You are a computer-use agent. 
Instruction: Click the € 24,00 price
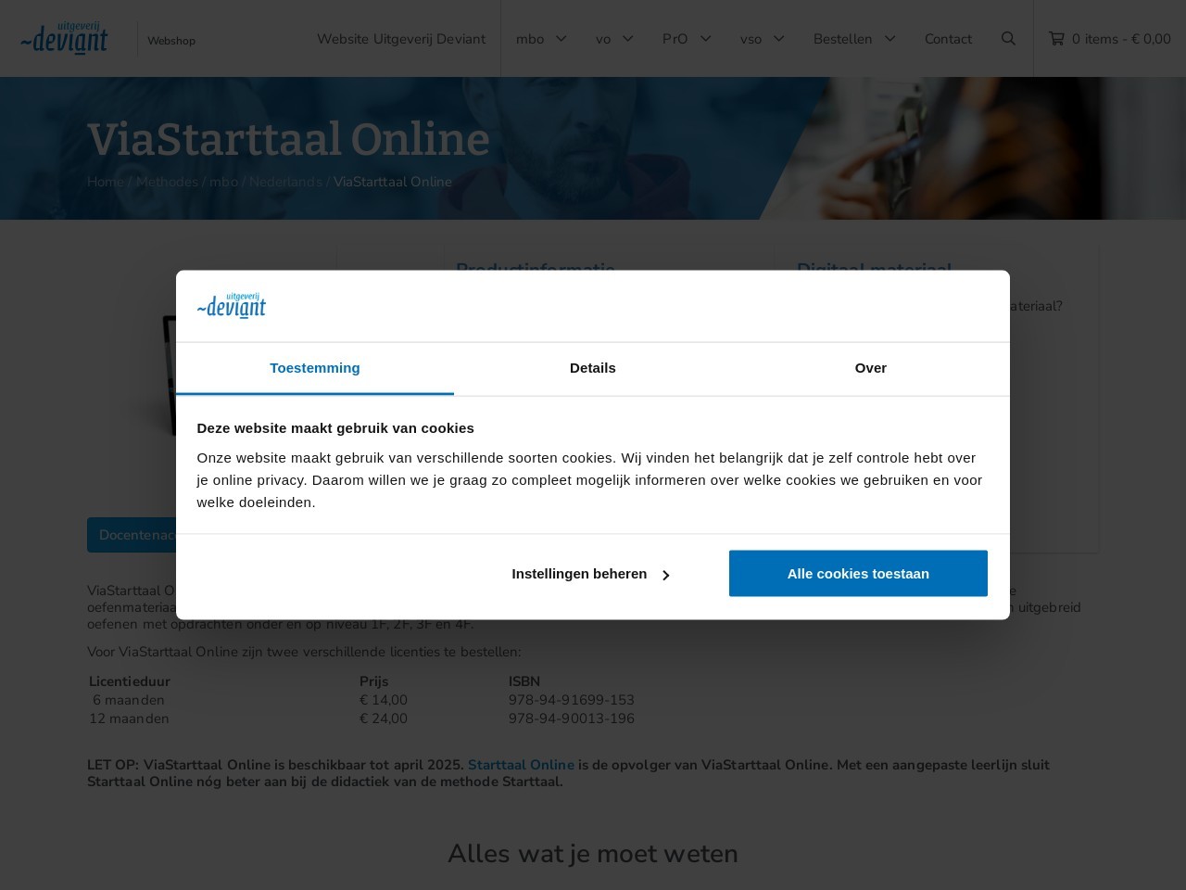coord(384,718)
